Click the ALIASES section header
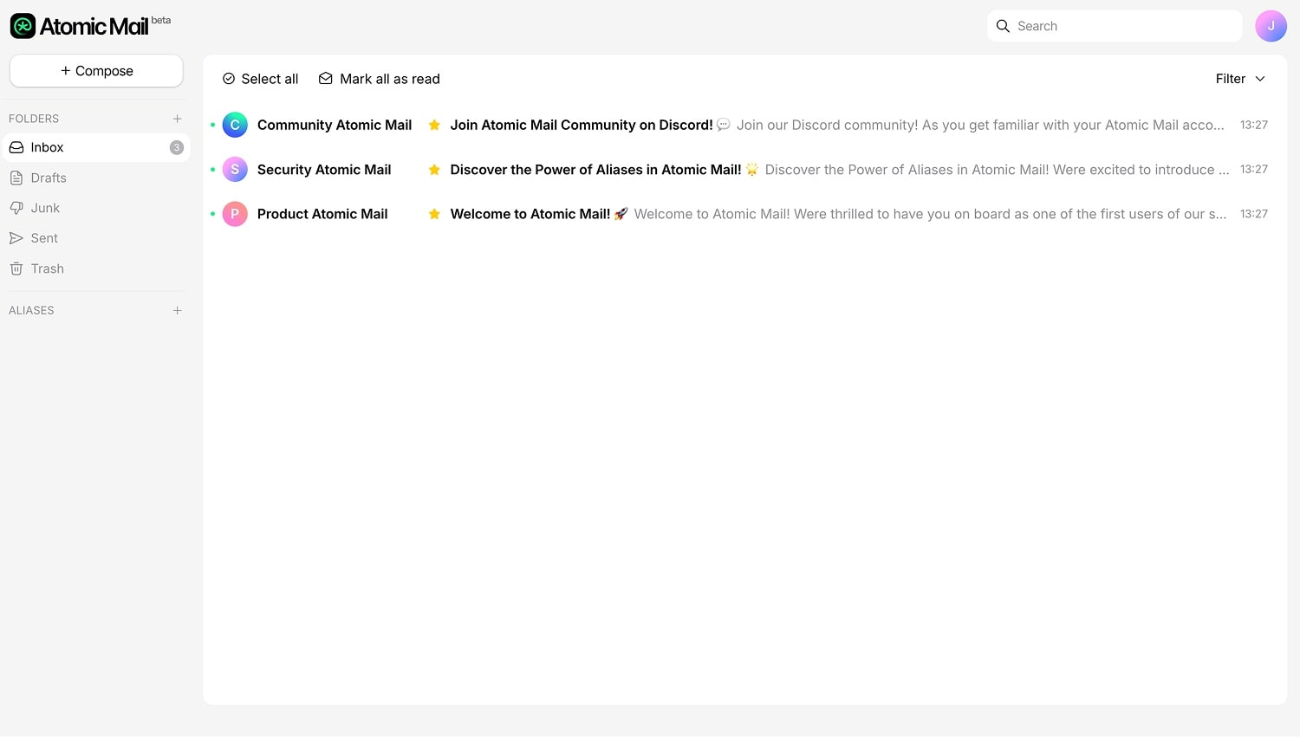Image resolution: width=1300 pixels, height=737 pixels. pyautogui.click(x=31, y=310)
